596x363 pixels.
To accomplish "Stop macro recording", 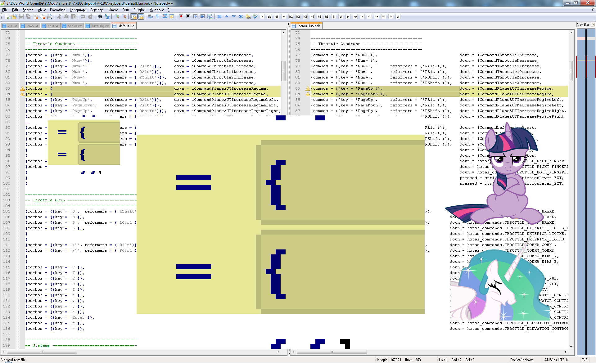I will [x=188, y=16].
